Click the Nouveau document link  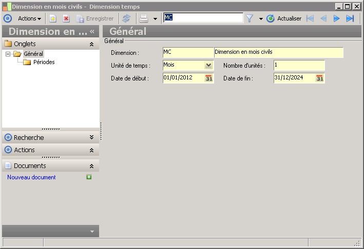(31, 177)
